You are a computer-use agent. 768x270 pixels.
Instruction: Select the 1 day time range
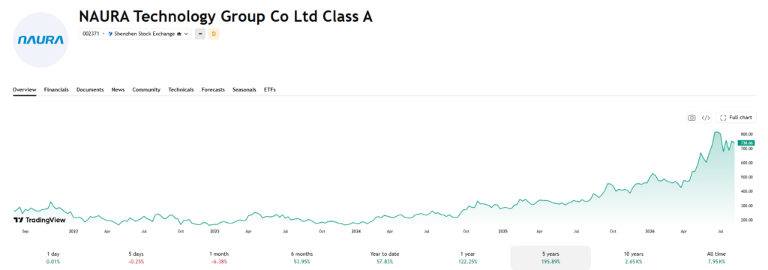coord(53,257)
